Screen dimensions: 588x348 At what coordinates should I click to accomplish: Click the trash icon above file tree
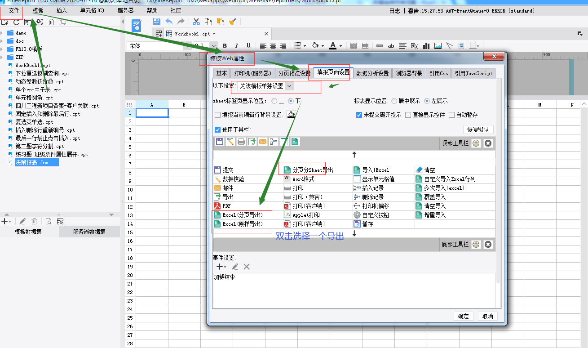51,22
